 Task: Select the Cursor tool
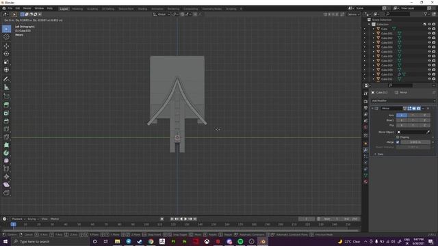(x=6, y=37)
